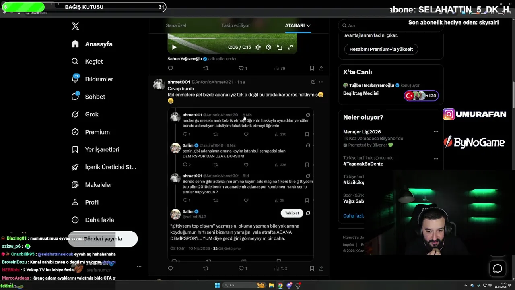
Task: Open video settings gear
Action: [268, 47]
